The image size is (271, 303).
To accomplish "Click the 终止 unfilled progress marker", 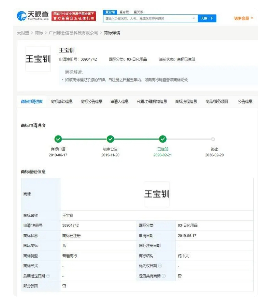I will (x=213, y=139).
